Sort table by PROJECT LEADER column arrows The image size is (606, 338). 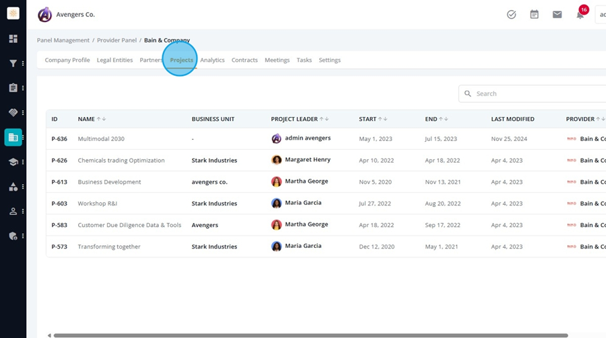point(325,119)
